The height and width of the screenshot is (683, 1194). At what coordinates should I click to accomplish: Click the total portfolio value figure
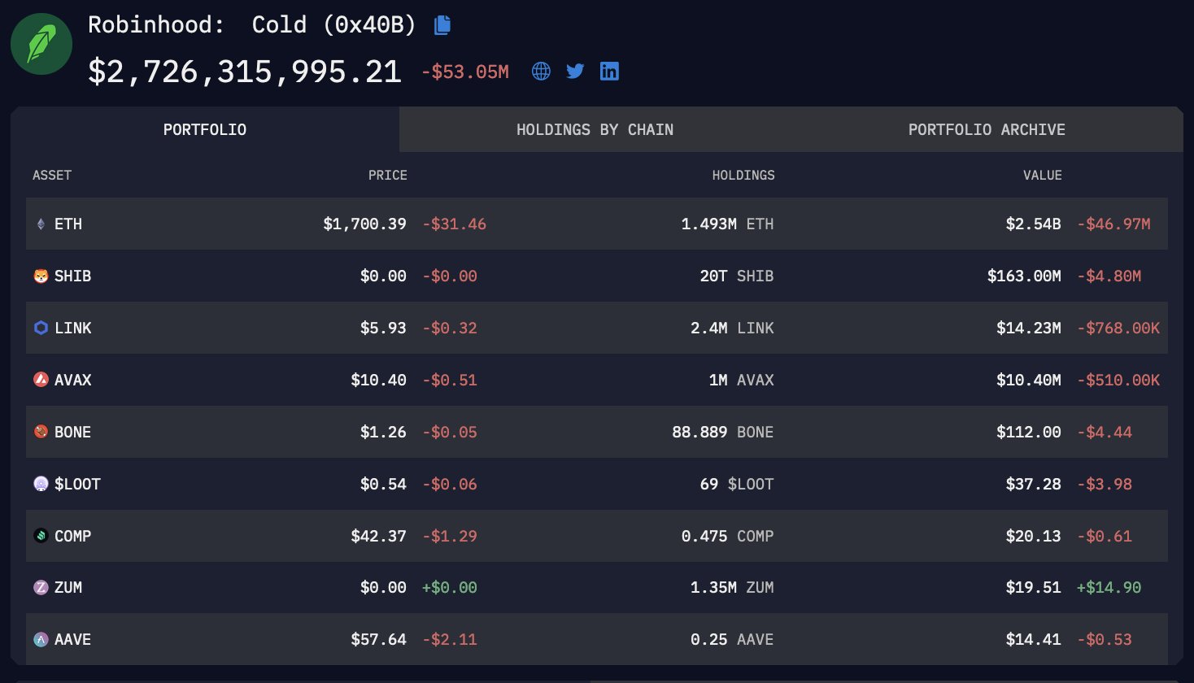pyautogui.click(x=245, y=71)
